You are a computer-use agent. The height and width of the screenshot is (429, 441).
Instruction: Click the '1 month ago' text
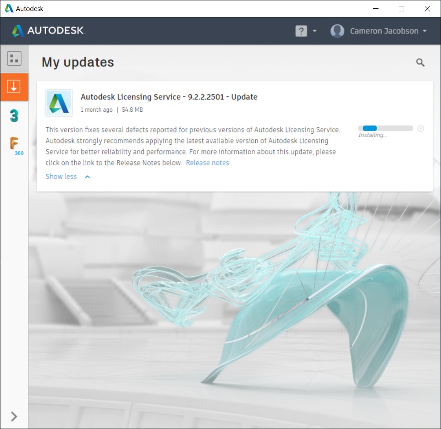pos(96,110)
